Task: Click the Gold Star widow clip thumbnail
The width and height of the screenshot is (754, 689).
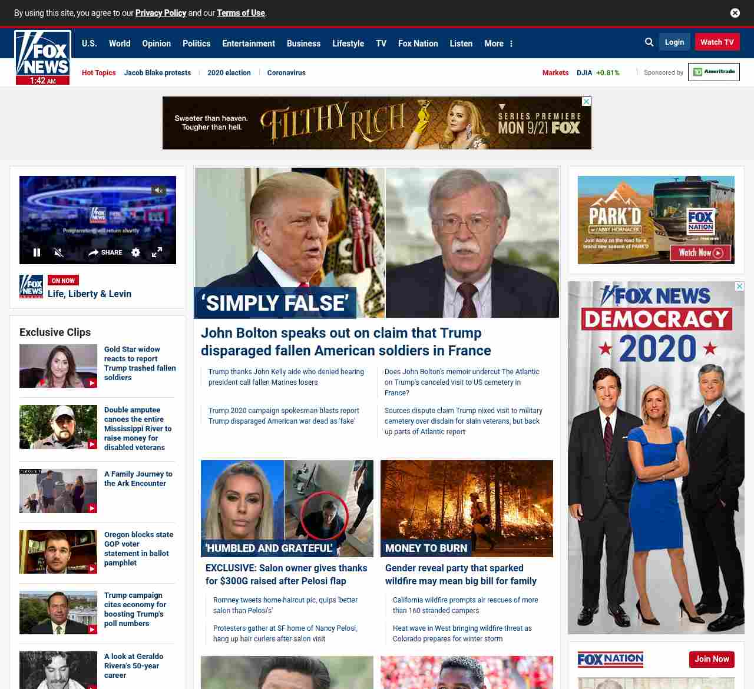Action: tap(58, 366)
